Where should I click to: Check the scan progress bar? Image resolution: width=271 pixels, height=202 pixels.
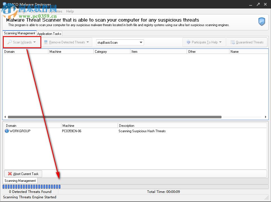coord(31,186)
